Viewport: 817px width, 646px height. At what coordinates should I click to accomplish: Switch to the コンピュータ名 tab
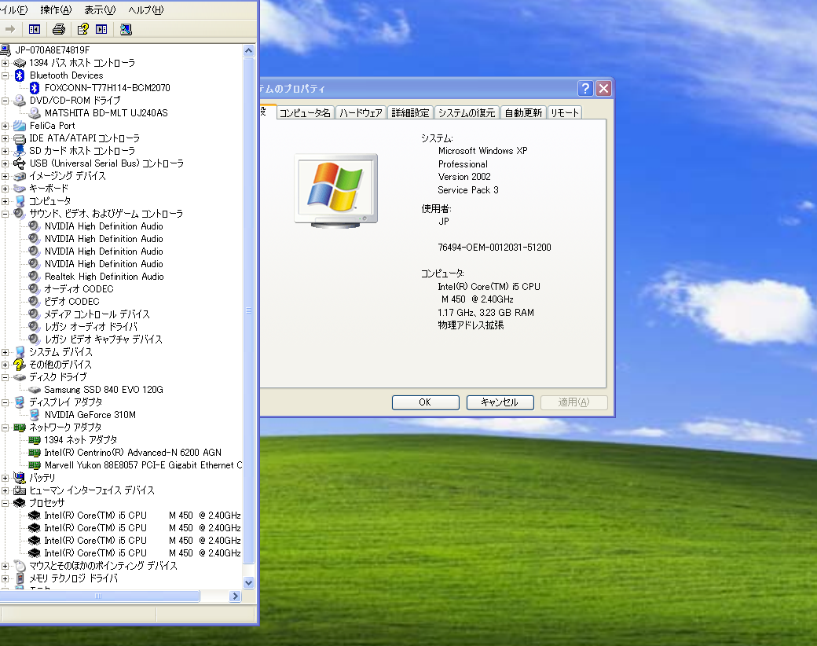click(305, 112)
